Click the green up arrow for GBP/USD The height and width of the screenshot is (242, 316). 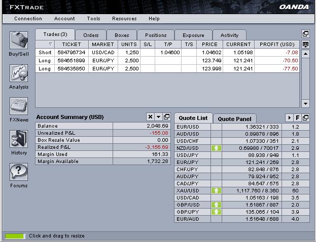click(216, 205)
